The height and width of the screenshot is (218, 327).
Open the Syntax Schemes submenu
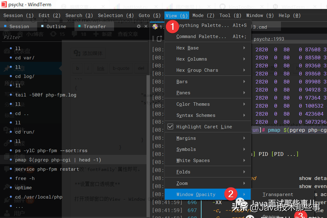(208, 115)
